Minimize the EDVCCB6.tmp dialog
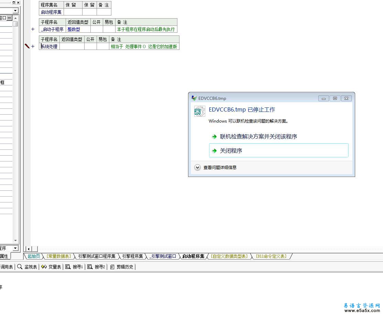This screenshot has height=315, width=383. pyautogui.click(x=324, y=98)
